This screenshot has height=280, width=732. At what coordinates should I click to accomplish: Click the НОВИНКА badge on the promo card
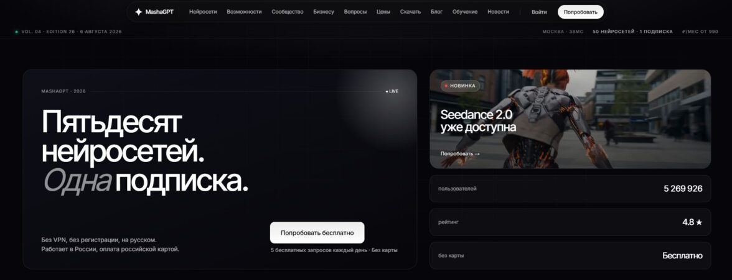click(x=460, y=86)
